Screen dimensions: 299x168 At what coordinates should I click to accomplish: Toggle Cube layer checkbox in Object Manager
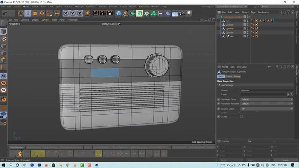click(245, 21)
